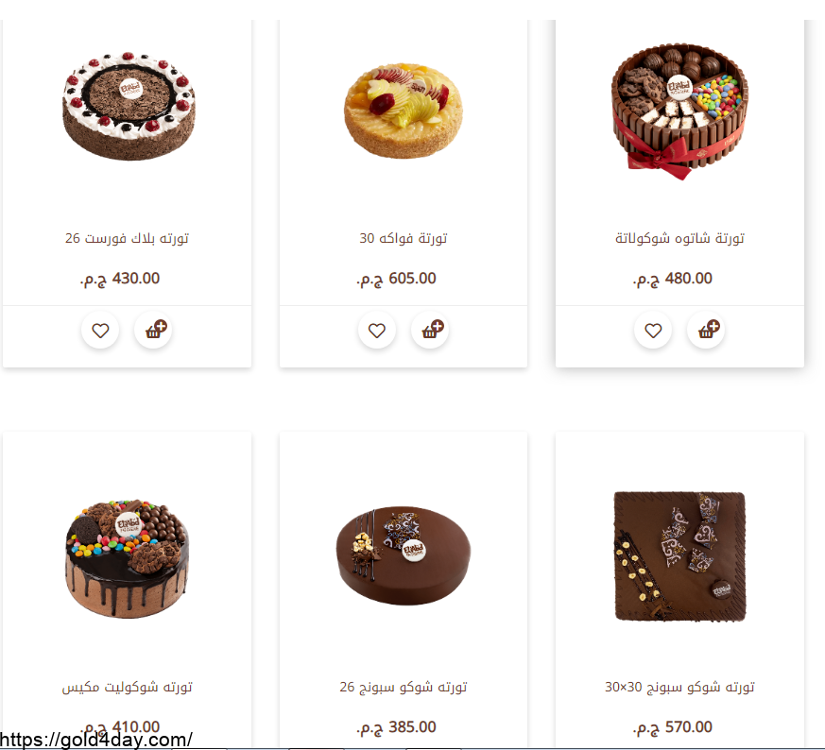Open the KitKat Chateau chocolate cake image
This screenshot has width=825, height=750.
[679, 111]
